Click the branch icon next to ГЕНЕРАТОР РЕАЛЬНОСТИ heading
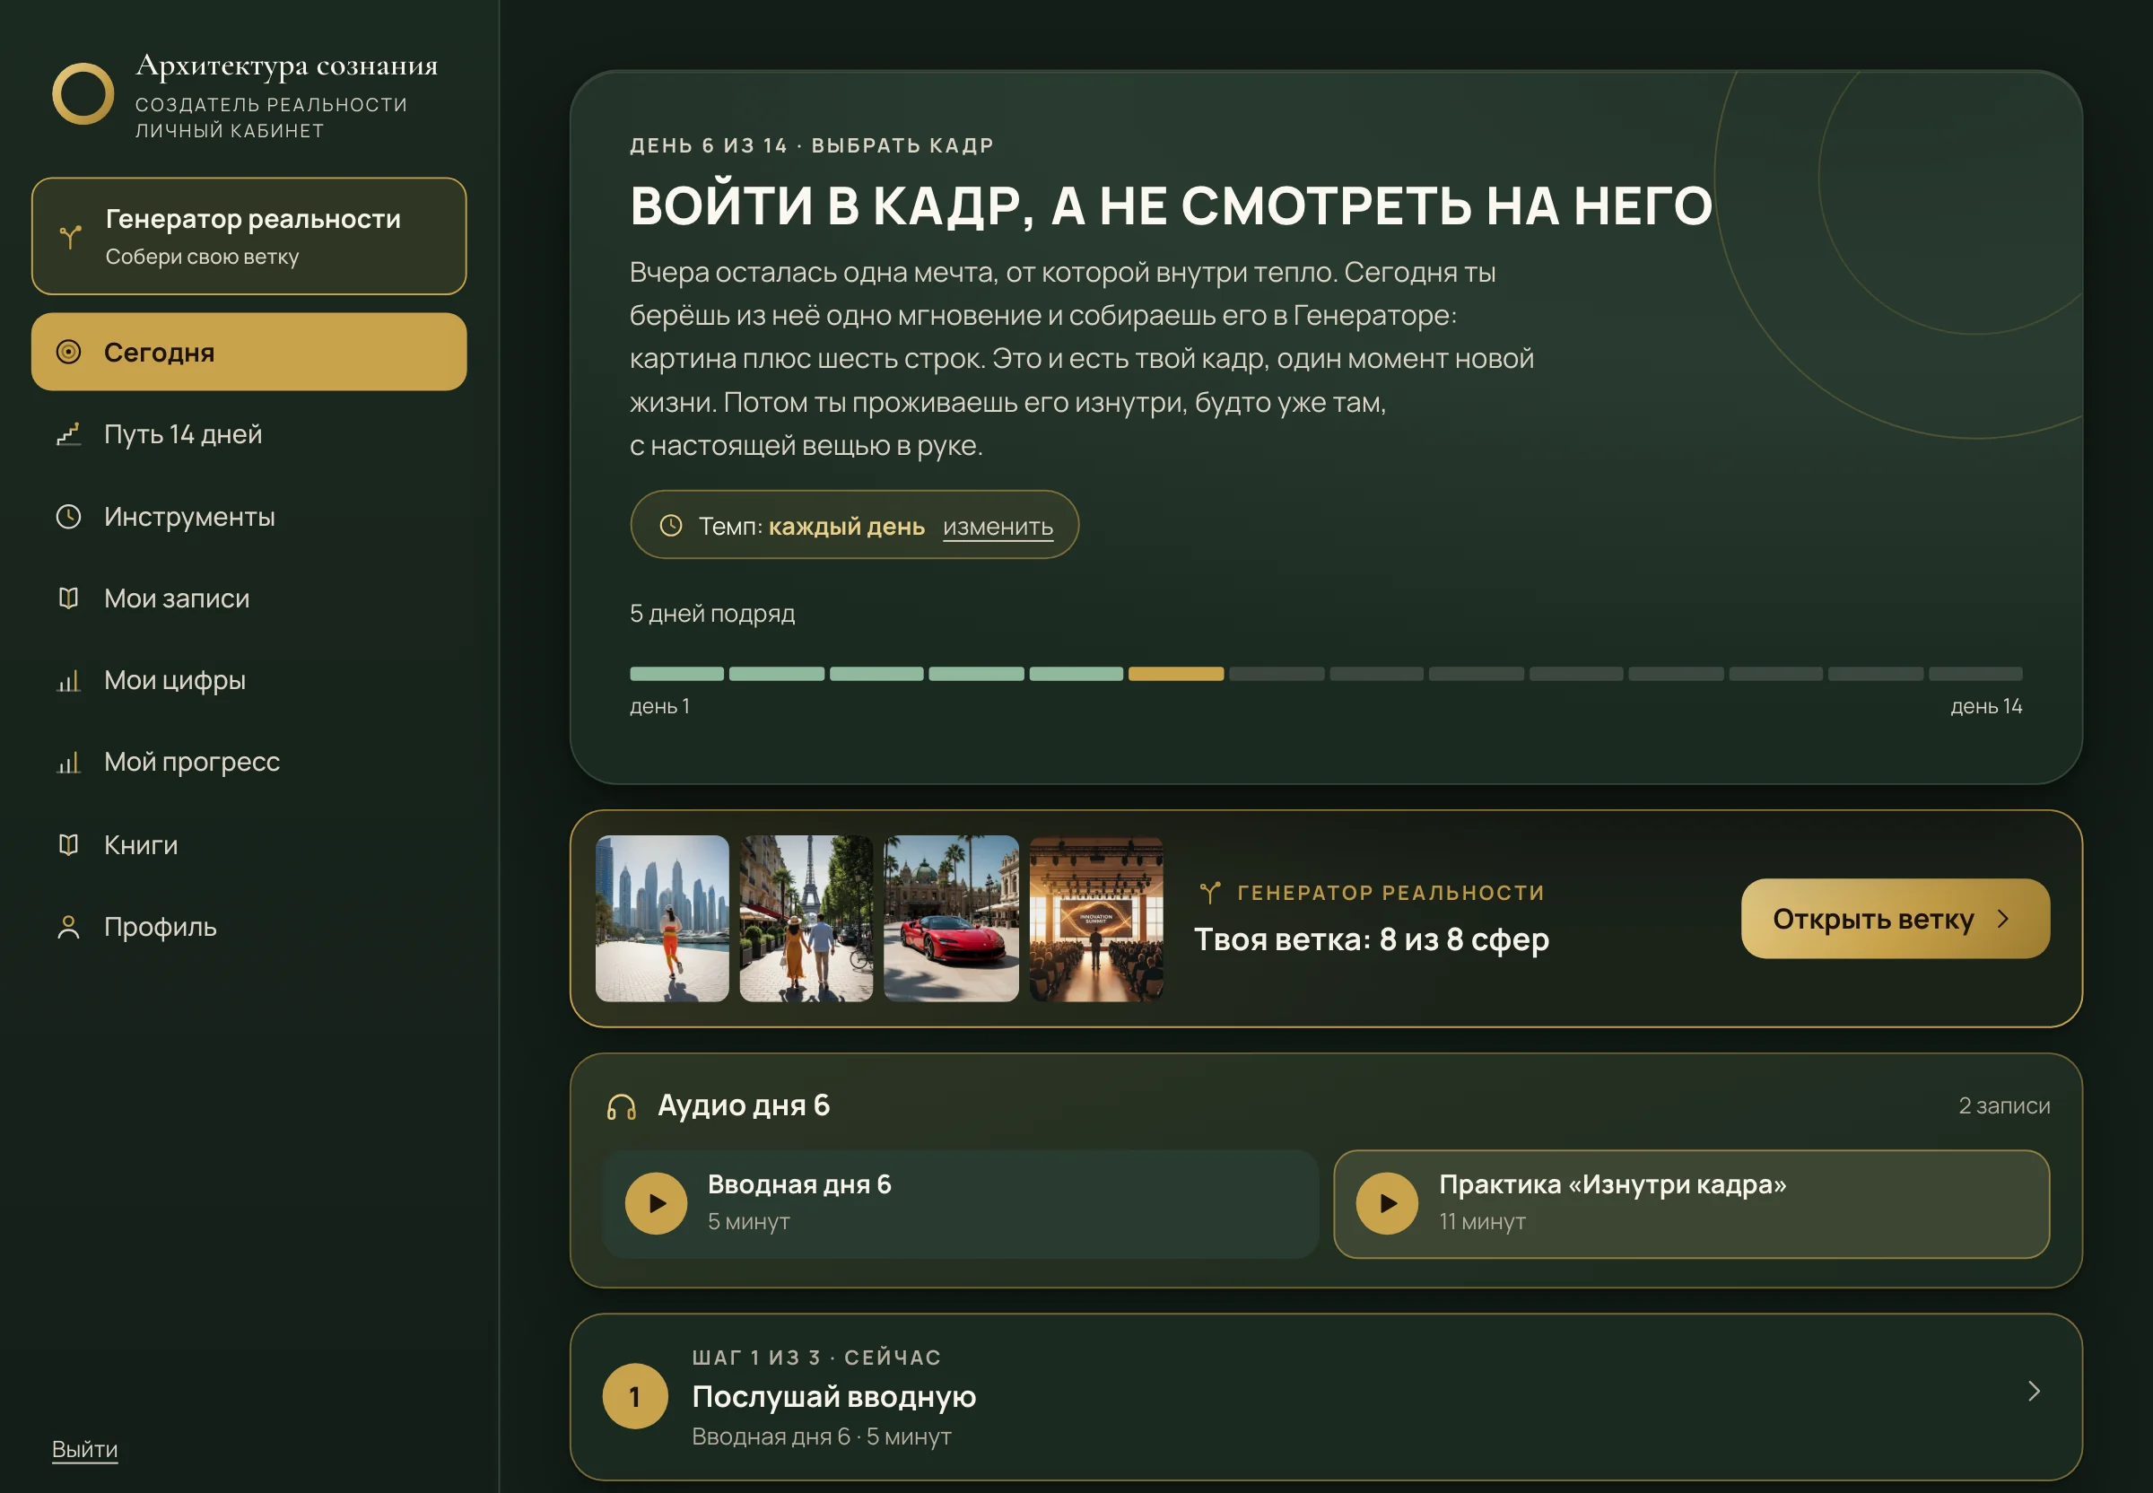The width and height of the screenshot is (2153, 1493). click(1209, 893)
